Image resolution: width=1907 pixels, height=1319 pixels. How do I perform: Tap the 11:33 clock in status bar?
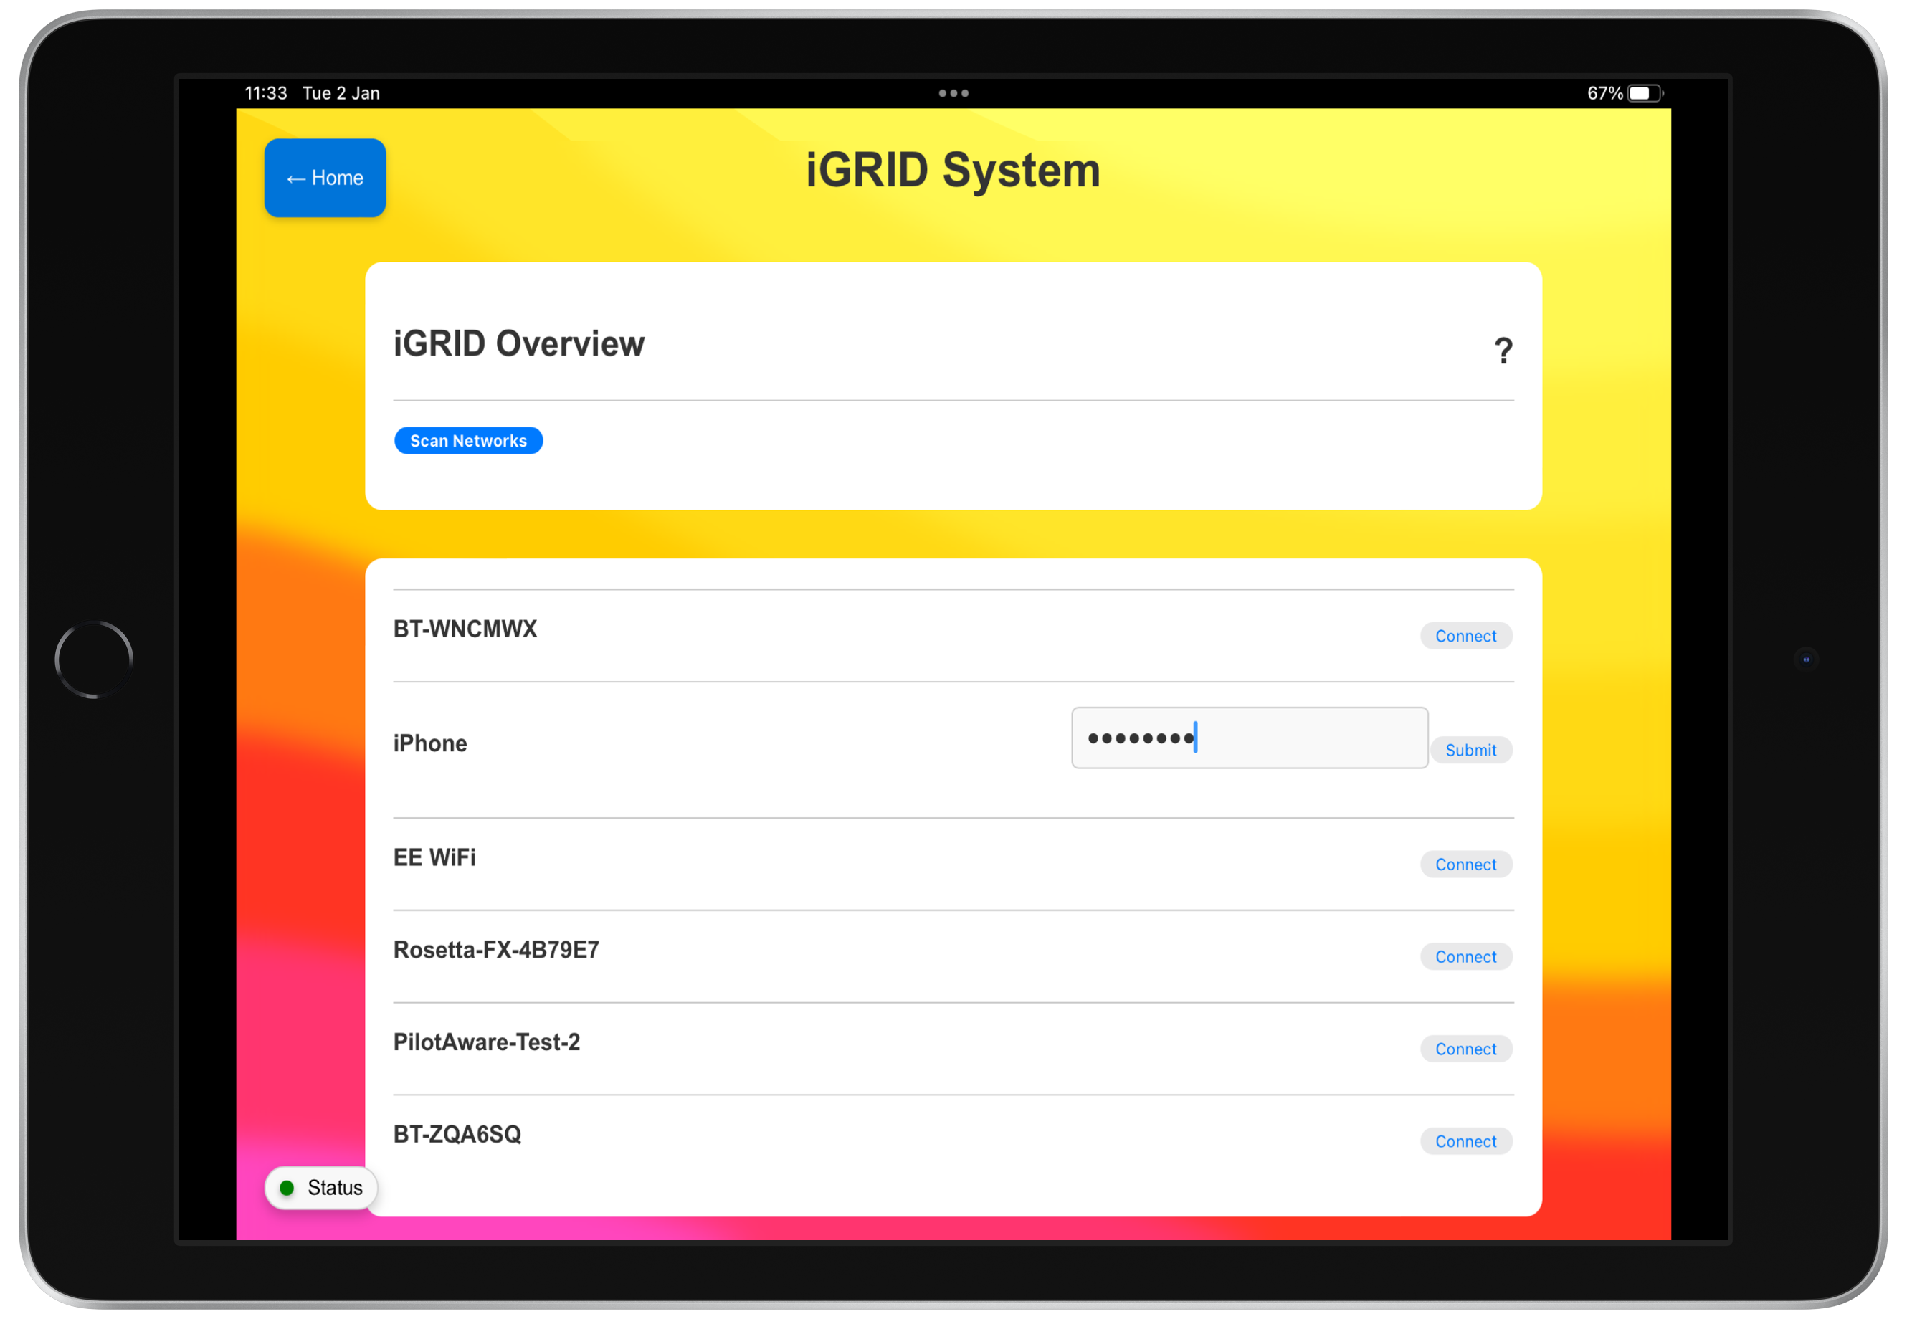pyautogui.click(x=265, y=93)
